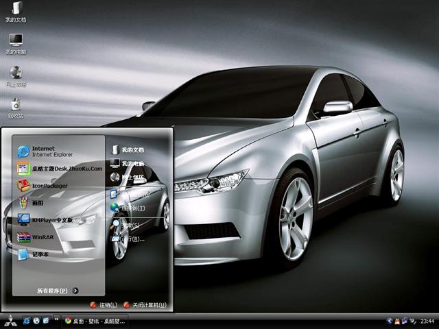The image size is (439, 329).
Task: Open the 回收站 recycle bin desktop icon
Action: click(16, 108)
